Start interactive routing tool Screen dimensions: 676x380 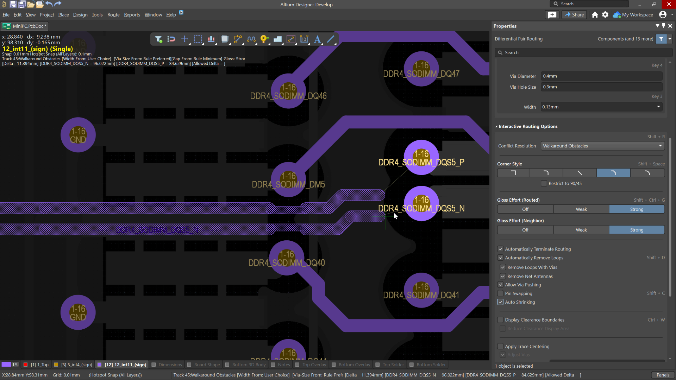coord(238,39)
